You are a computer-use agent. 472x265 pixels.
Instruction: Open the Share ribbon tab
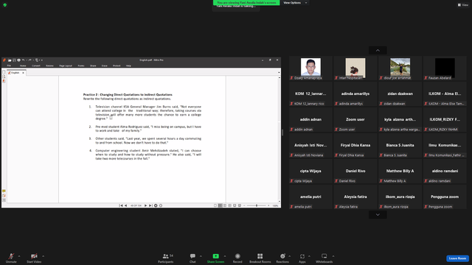pyautogui.click(x=93, y=66)
